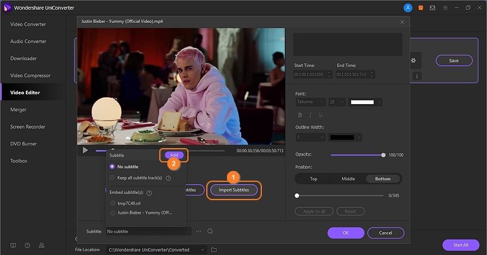
Task: Open Screen Recorder in sidebar
Action: [x=28, y=126]
